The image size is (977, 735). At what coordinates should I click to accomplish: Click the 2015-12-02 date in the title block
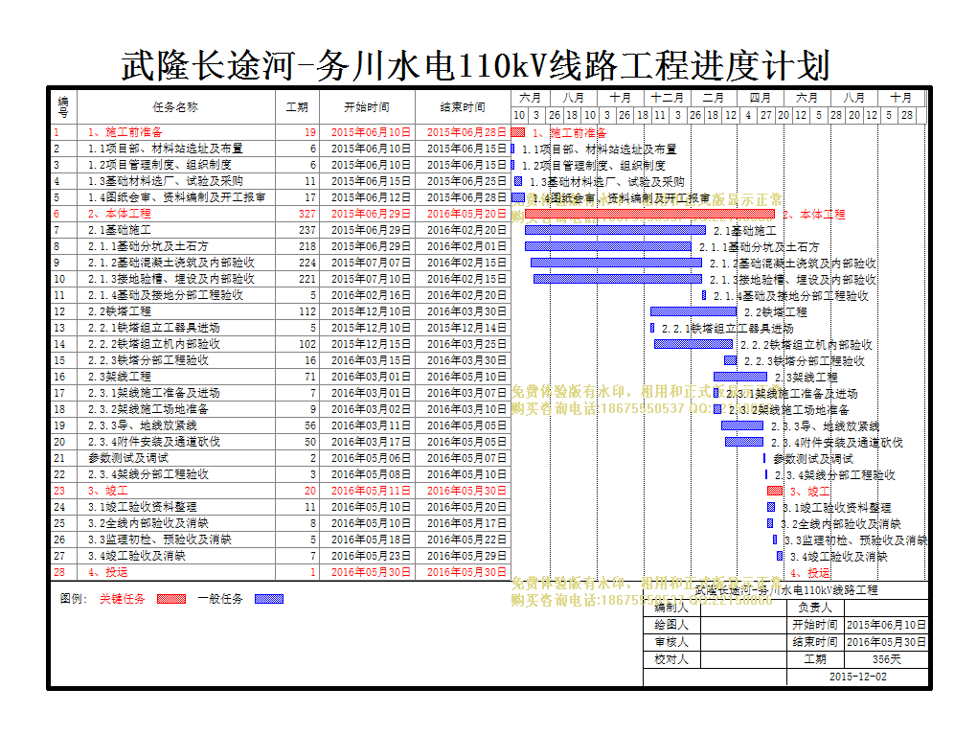tap(858, 677)
